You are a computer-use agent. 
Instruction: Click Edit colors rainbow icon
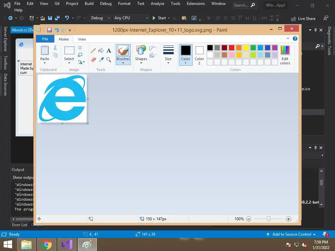(x=285, y=50)
